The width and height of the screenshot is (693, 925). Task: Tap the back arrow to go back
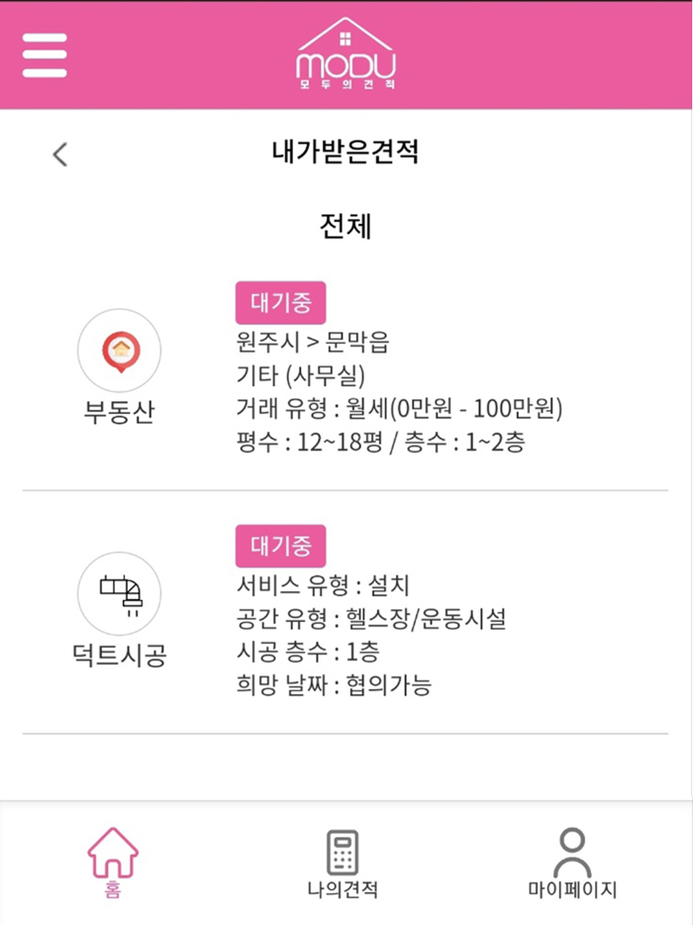(x=59, y=154)
